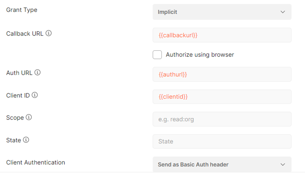Click the Callback URL info icon
305x174 pixels.
coord(49,33)
